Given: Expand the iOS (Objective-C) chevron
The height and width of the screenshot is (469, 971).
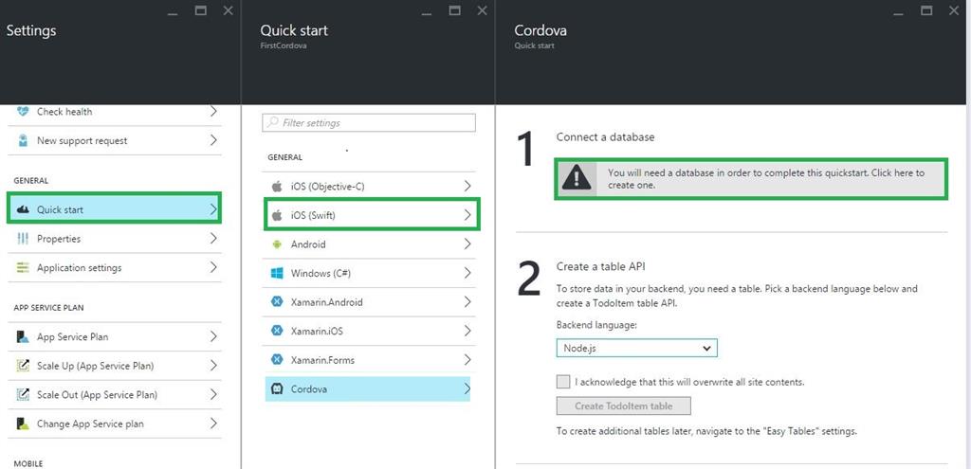Looking at the screenshot, I should (467, 187).
